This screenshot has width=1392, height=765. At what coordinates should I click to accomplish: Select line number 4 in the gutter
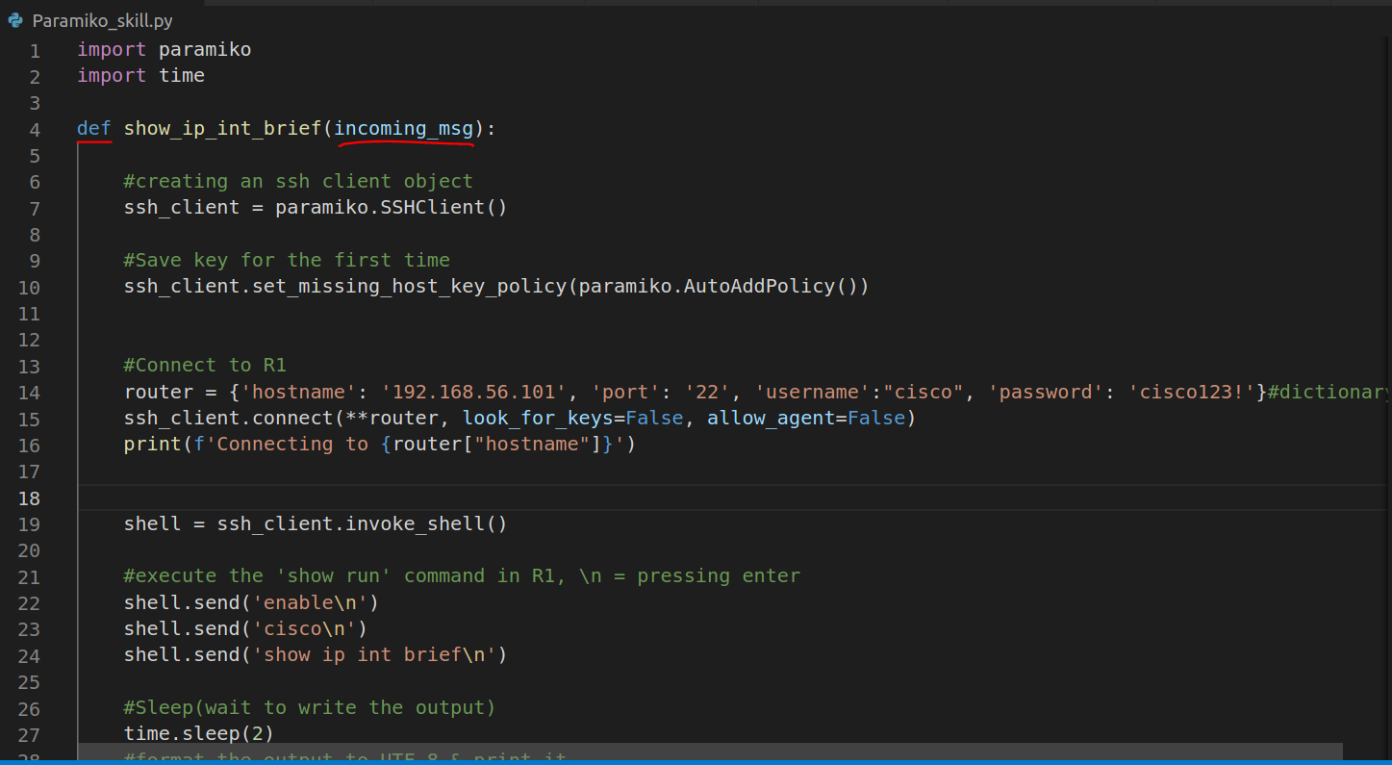click(x=35, y=129)
